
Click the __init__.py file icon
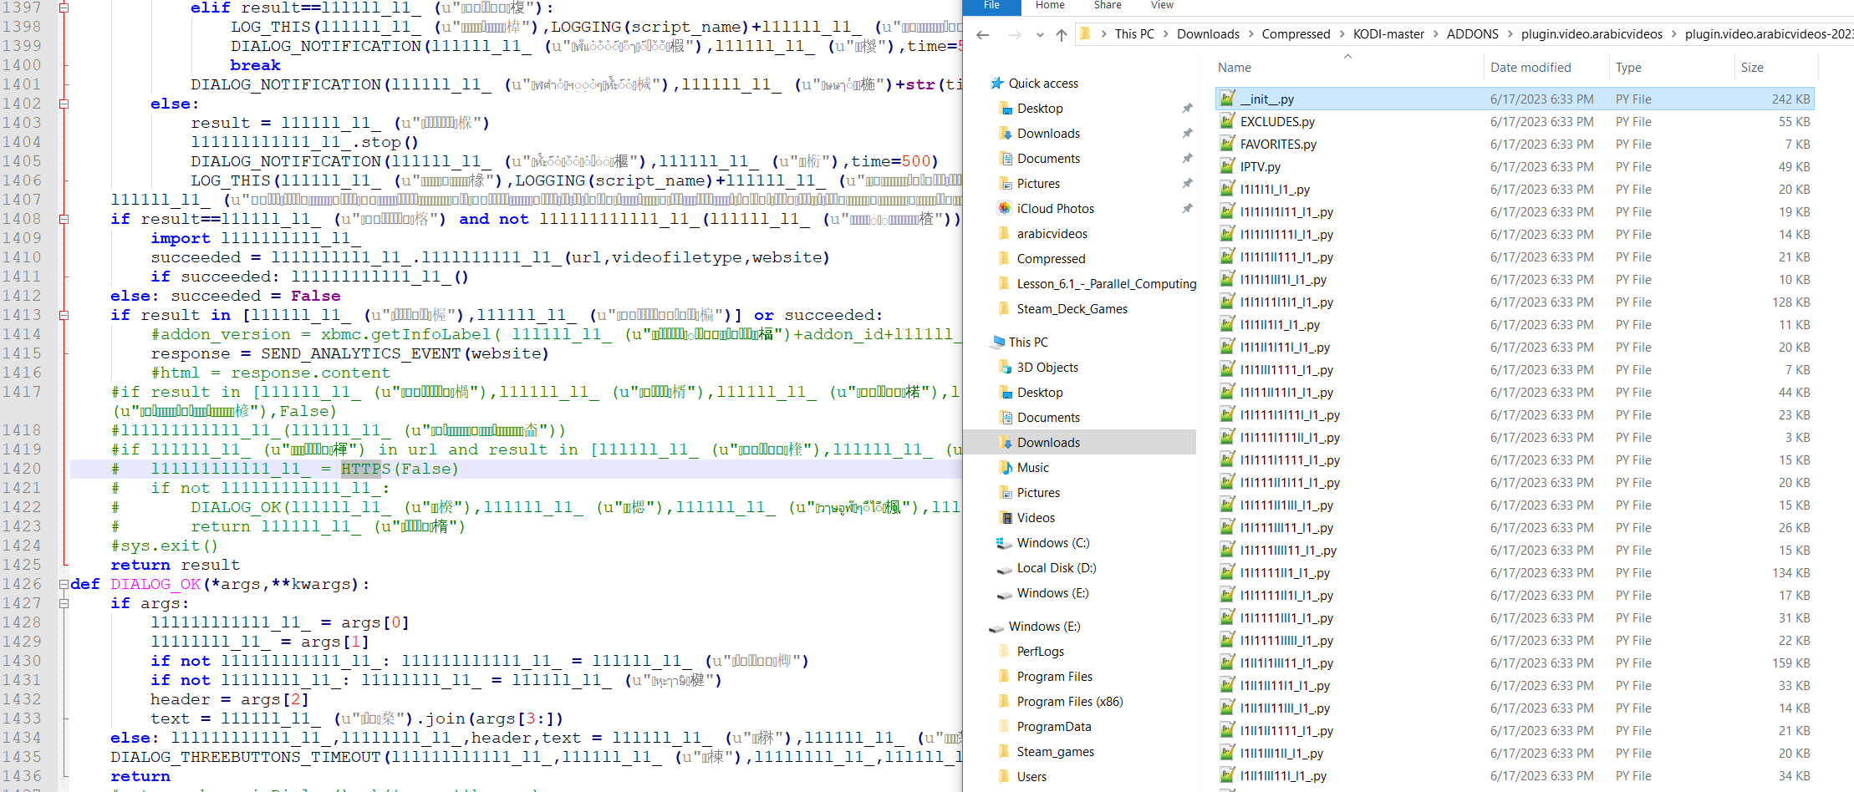(1227, 99)
